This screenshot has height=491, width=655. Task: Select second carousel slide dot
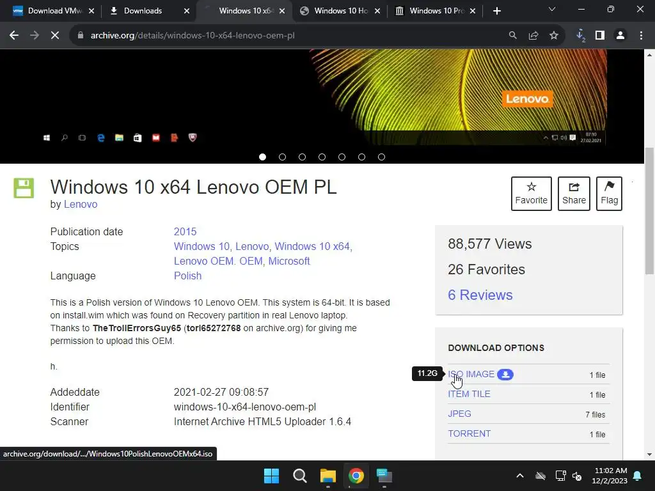[282, 157]
